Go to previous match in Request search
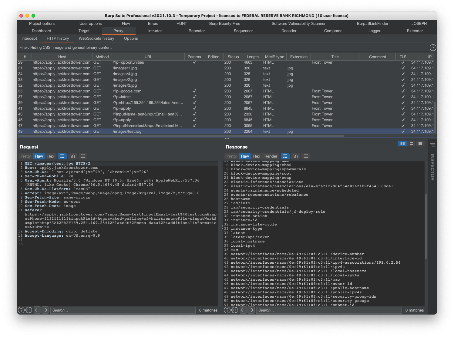454x337 pixels. click(x=37, y=310)
